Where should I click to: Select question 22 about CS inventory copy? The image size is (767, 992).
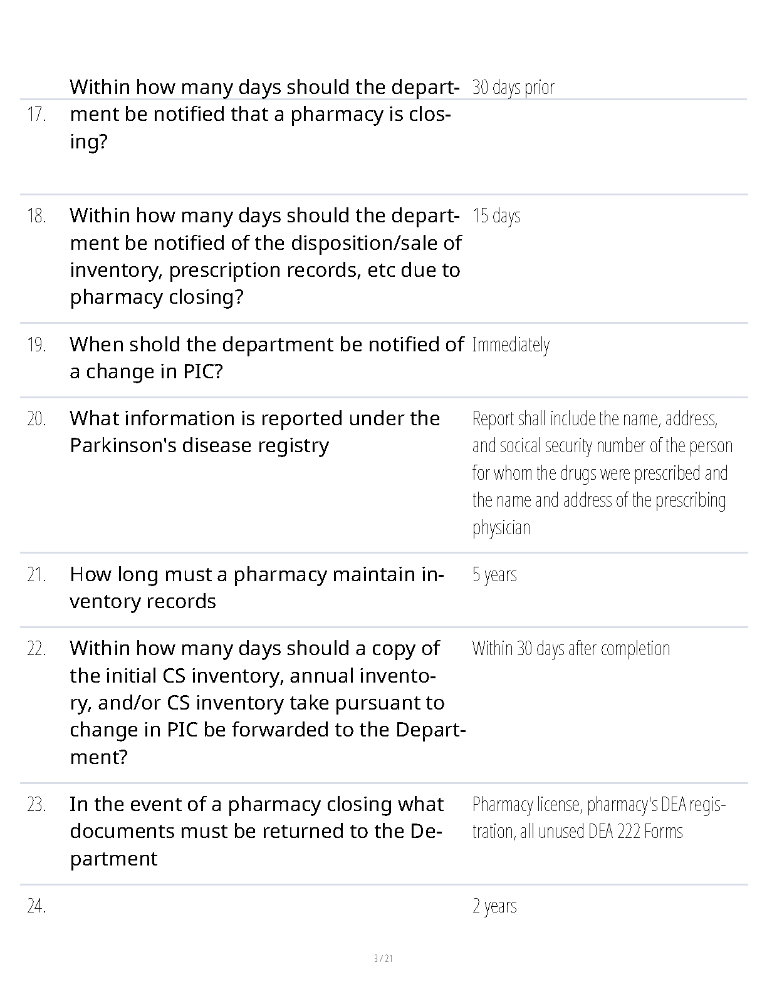[x=268, y=702]
